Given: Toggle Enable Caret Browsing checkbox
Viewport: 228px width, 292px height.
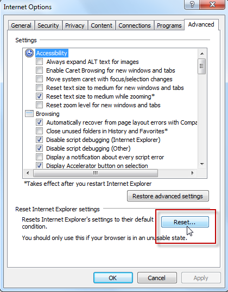Looking at the screenshot, I should 40,70.
